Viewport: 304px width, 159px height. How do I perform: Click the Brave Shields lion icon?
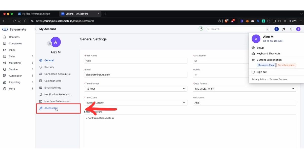(226, 21)
